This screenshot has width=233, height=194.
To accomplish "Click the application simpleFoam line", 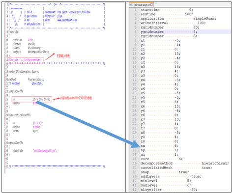I will coord(178,19).
